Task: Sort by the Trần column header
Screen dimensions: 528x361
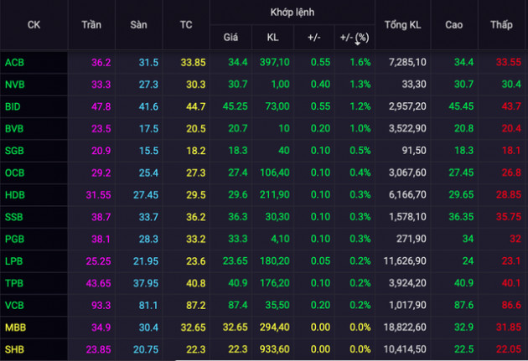Action: tap(91, 25)
